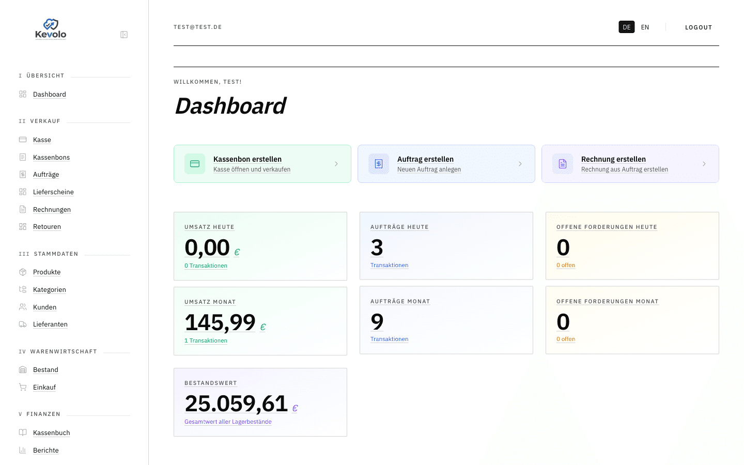This screenshot has height=465, width=744.
Task: Click Transaktionen link under Aufträge Monat
Action: tap(389, 339)
